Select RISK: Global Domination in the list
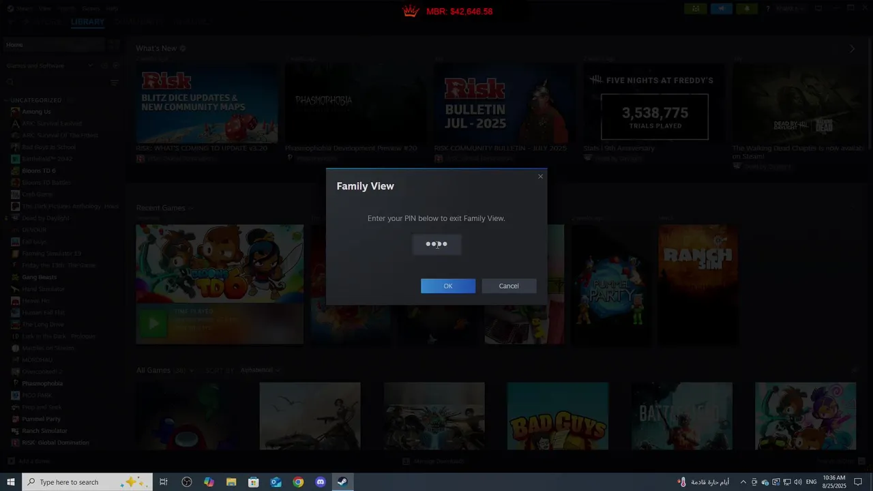873x491 pixels. point(55,443)
